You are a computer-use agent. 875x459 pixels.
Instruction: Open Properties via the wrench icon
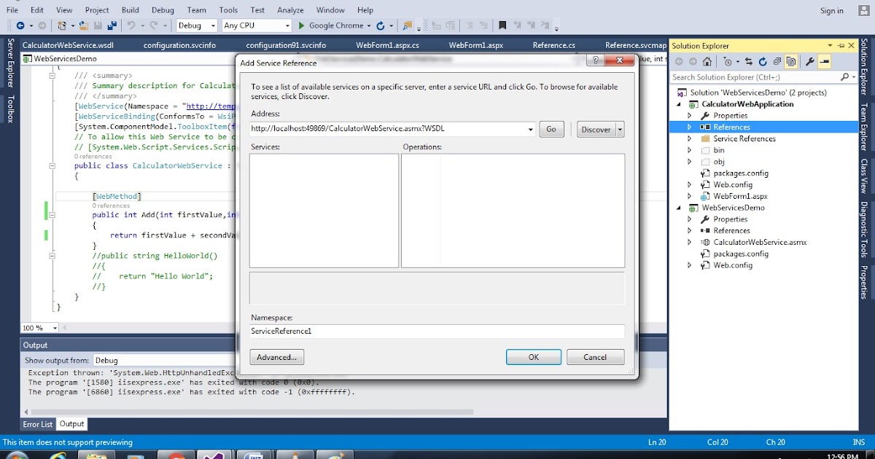pos(810,62)
